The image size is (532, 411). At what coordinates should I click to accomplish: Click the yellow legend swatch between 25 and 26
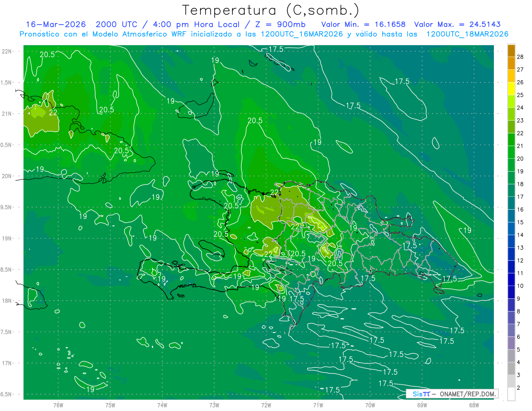(x=511, y=89)
